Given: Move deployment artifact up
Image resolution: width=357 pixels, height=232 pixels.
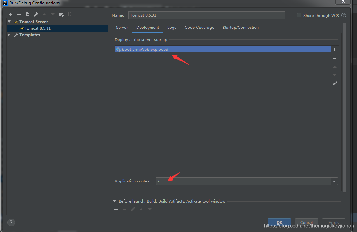Looking at the screenshot, I should [334, 67].
